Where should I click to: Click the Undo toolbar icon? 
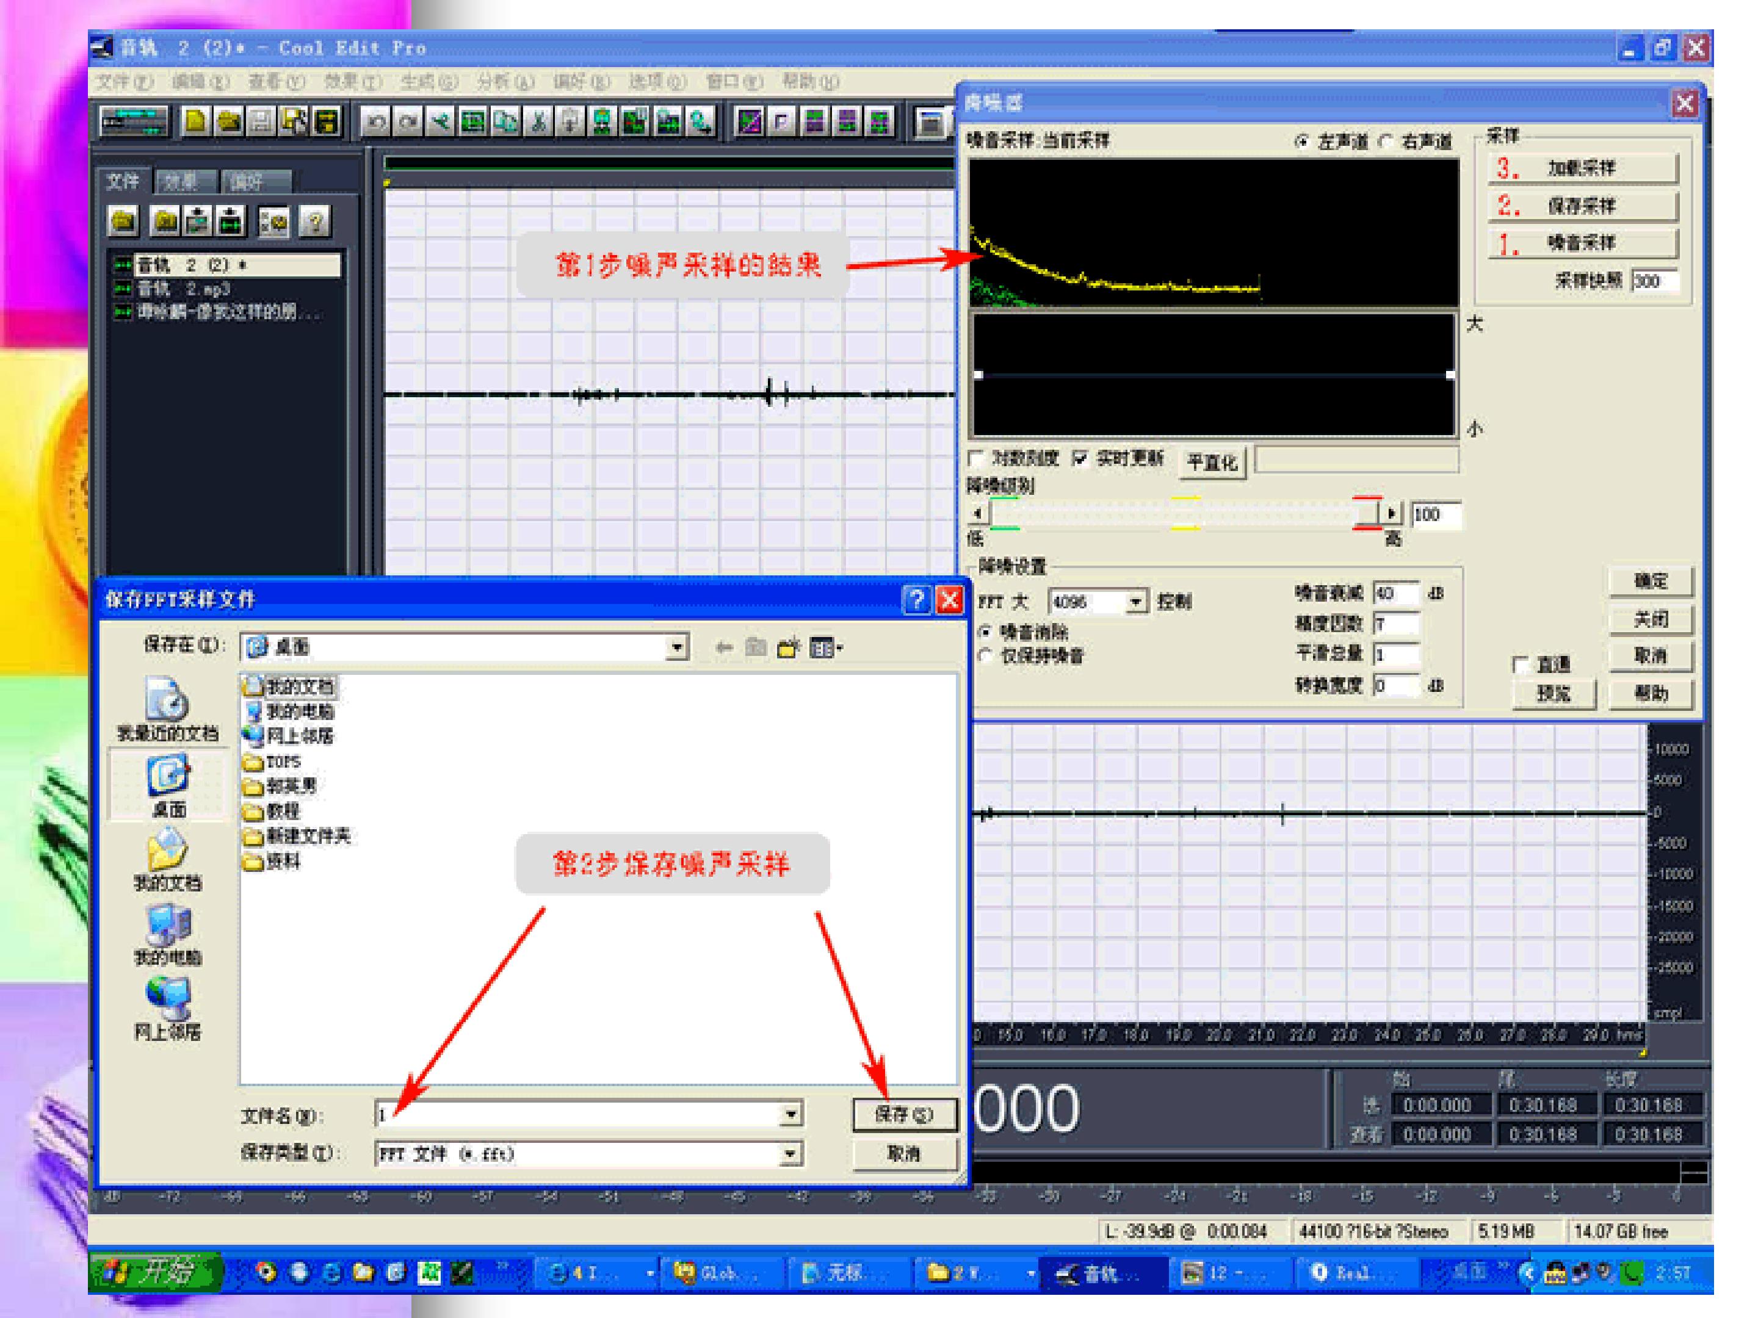click(x=375, y=121)
